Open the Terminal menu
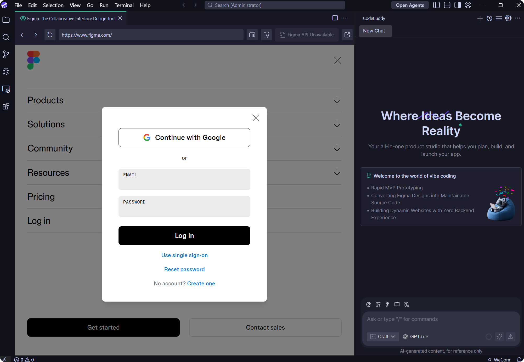Image resolution: width=524 pixels, height=362 pixels. click(x=124, y=5)
